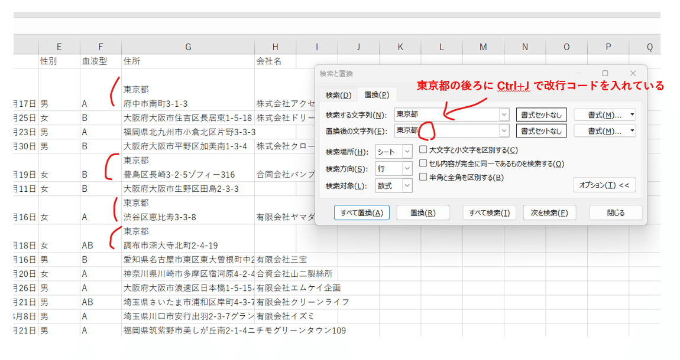680x360 pixels.
Task: Select cell 大阪府大阪市住吉区長居東1-5-18
Action: 188,117
